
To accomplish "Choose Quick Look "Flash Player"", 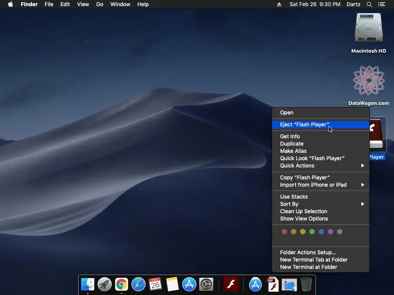I will click(x=321, y=158).
